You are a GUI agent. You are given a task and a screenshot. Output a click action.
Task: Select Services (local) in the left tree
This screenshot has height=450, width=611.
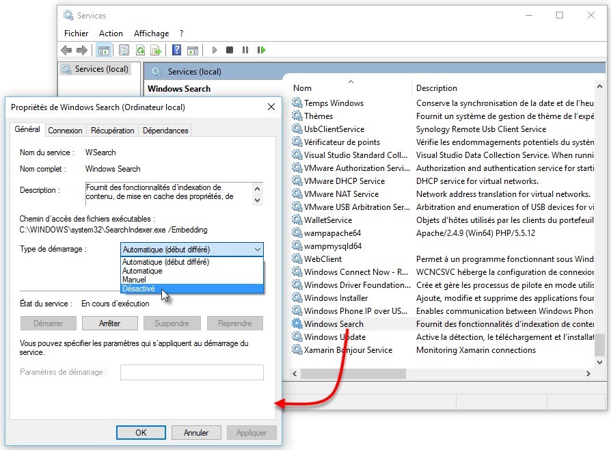(101, 69)
